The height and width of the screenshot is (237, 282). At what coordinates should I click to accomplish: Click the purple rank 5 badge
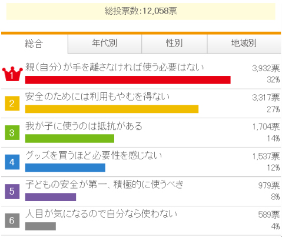click(x=12, y=191)
